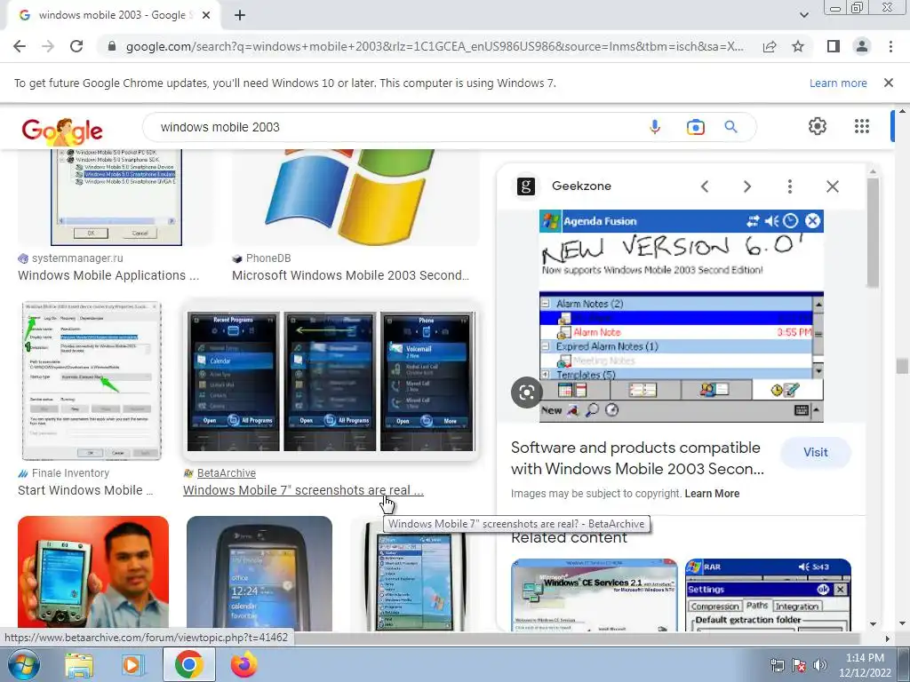The image size is (910, 682).
Task: Open Windows CE Services 2.1 related image
Action: [x=595, y=595]
